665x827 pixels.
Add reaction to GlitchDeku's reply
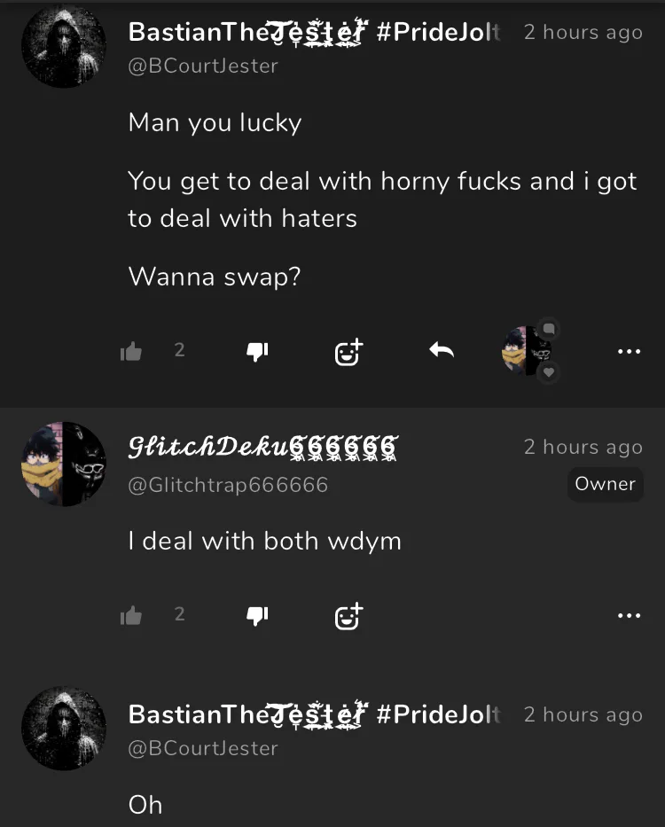point(348,616)
